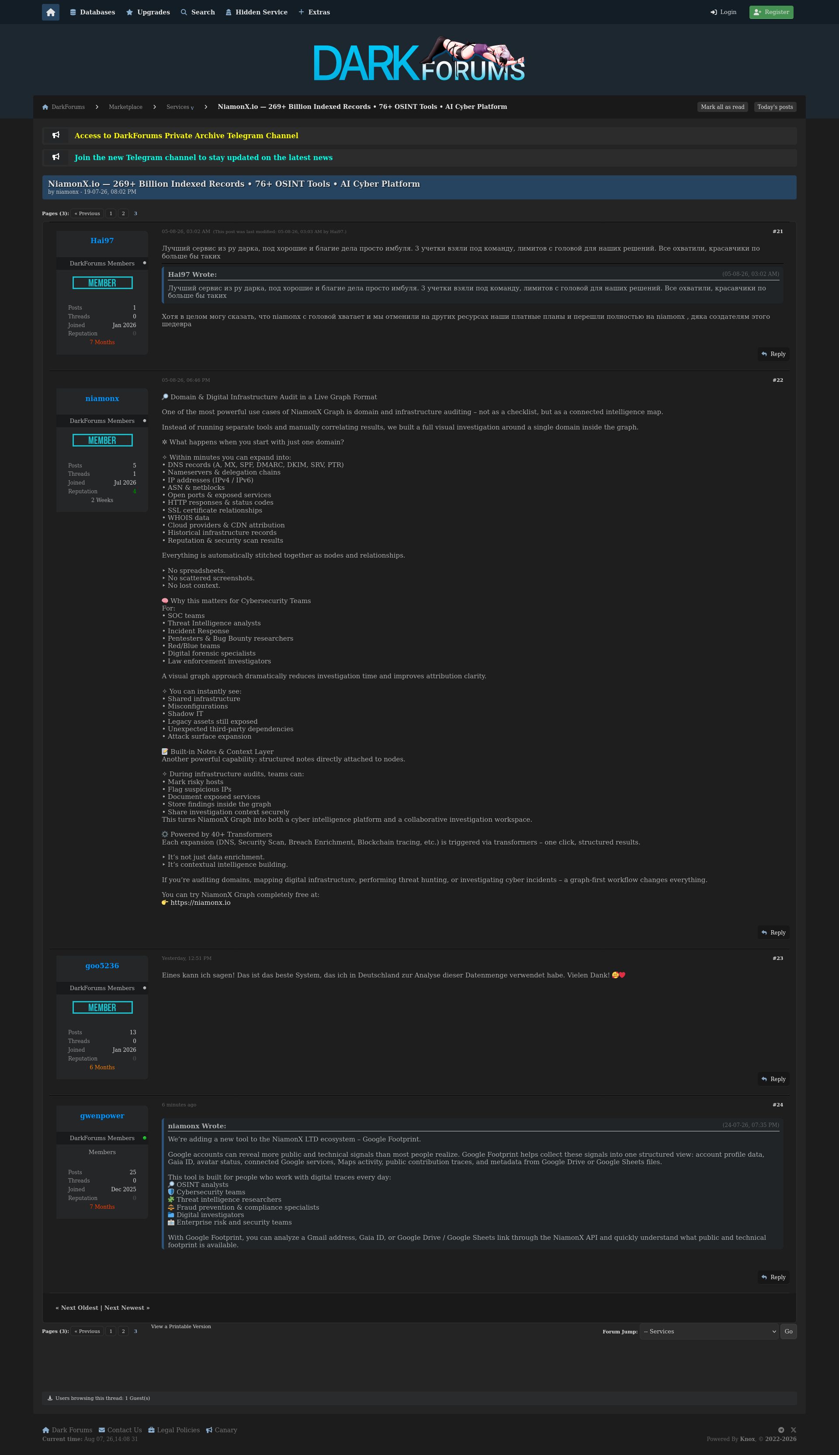Open Search from the navigation bar
The image size is (839, 1455).
(198, 12)
